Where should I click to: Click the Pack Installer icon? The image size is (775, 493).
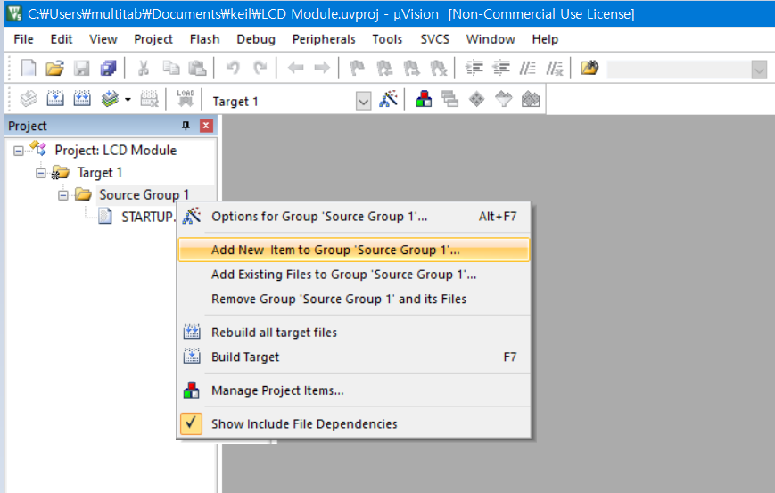click(531, 99)
